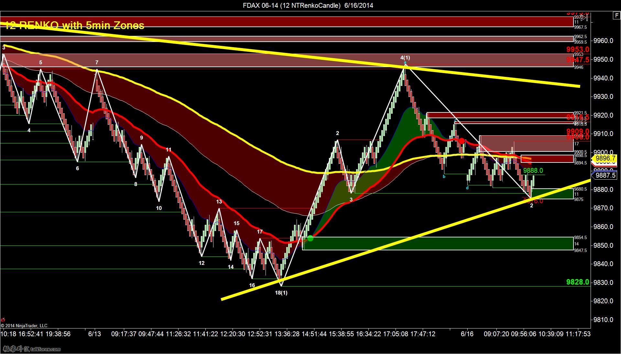Click the 9854.5 green zone upper label
The image size is (621, 354).
580,238
